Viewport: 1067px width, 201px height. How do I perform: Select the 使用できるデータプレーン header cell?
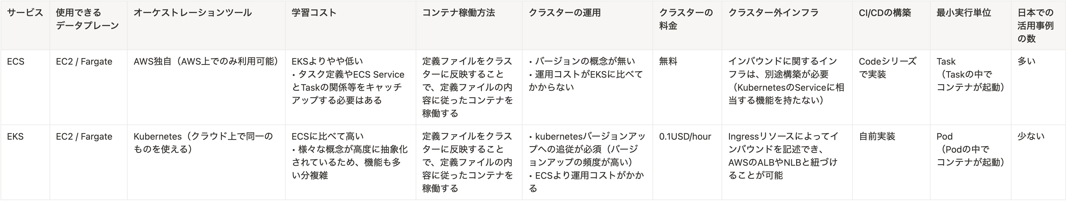pyautogui.click(x=88, y=25)
